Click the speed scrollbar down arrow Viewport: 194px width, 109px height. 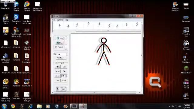(x=66, y=48)
